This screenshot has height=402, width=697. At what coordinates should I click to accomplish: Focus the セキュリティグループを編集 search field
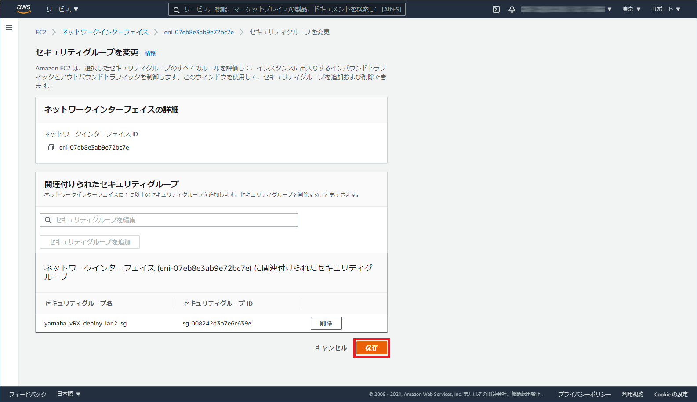(x=169, y=220)
